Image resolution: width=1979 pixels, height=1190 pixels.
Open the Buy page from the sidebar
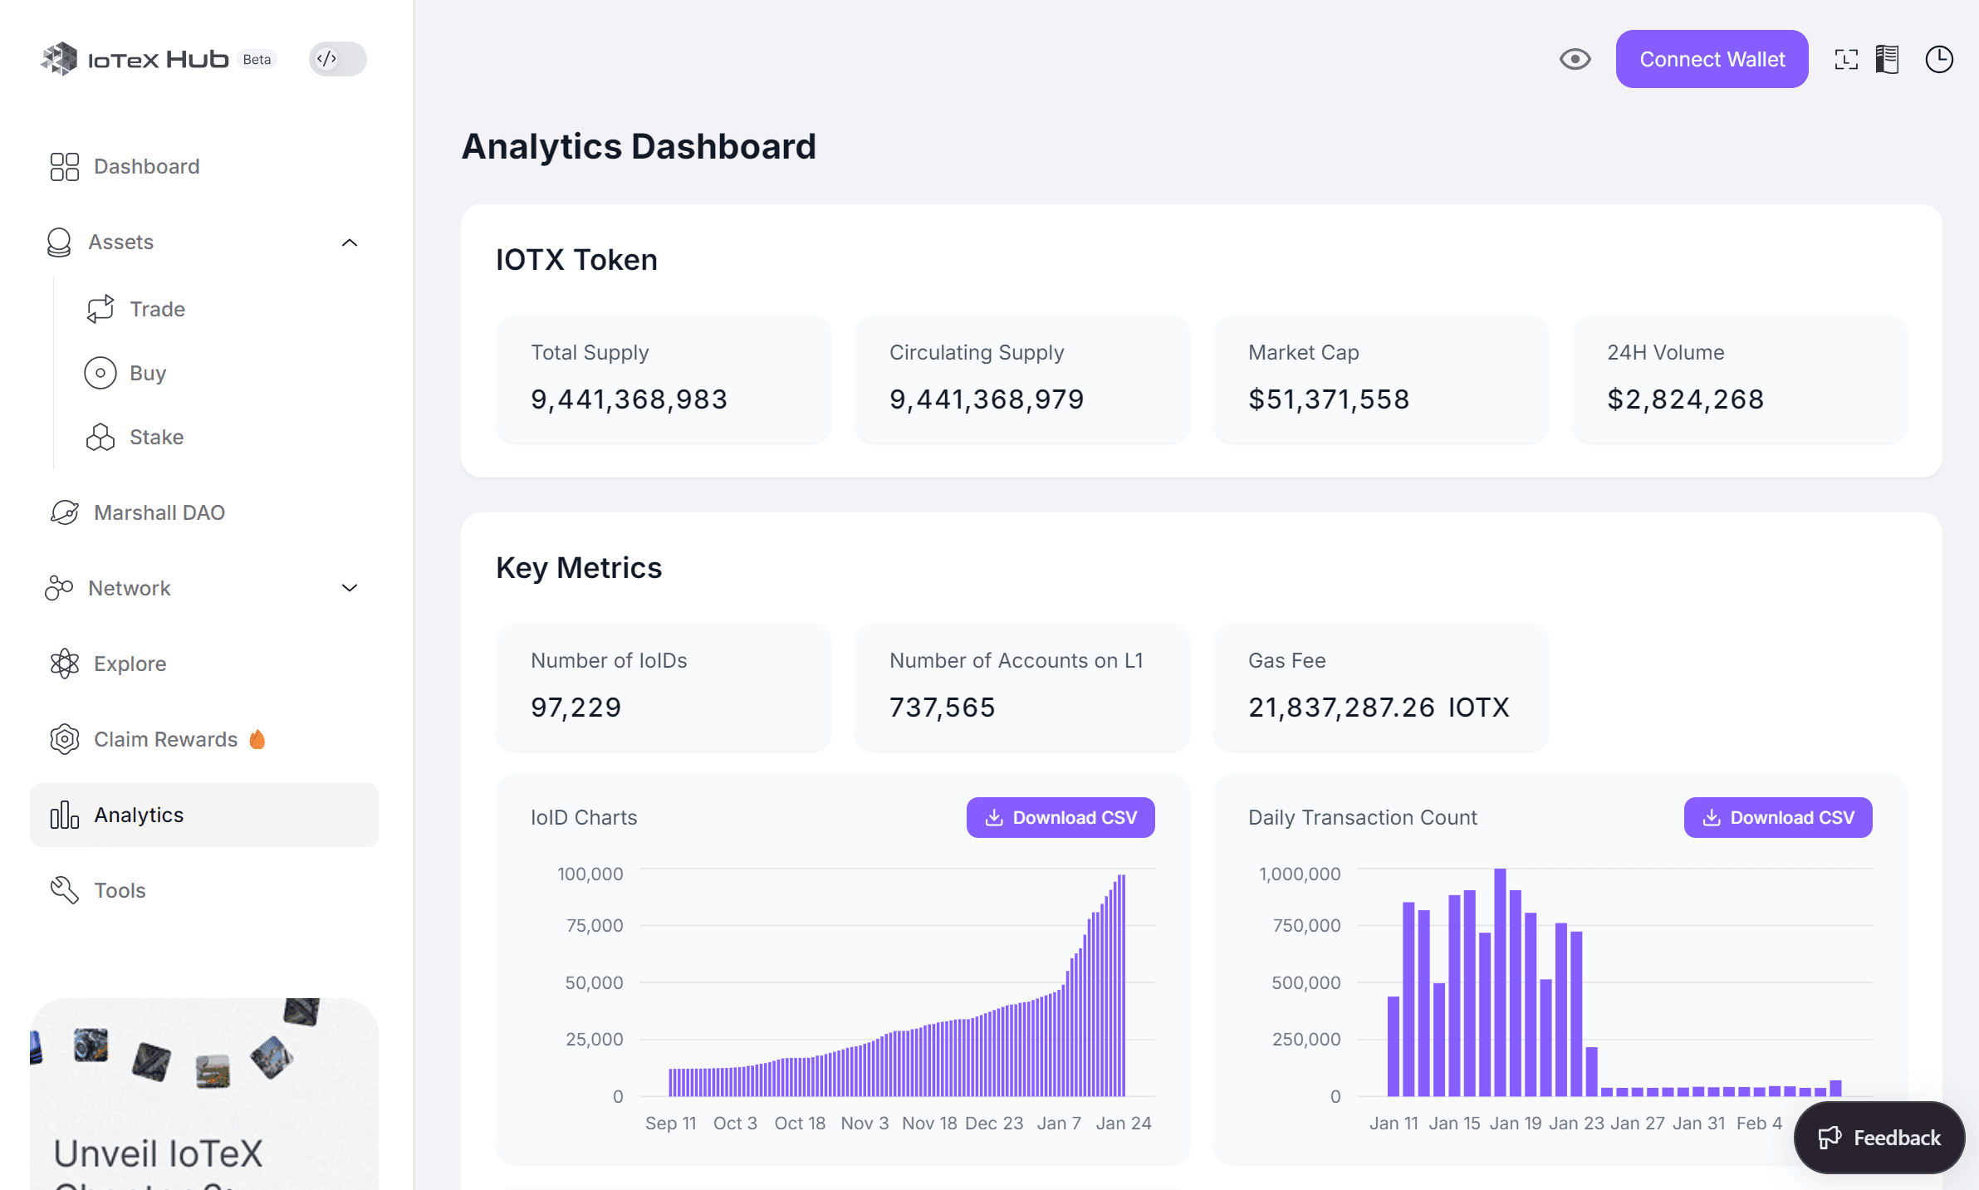point(100,372)
